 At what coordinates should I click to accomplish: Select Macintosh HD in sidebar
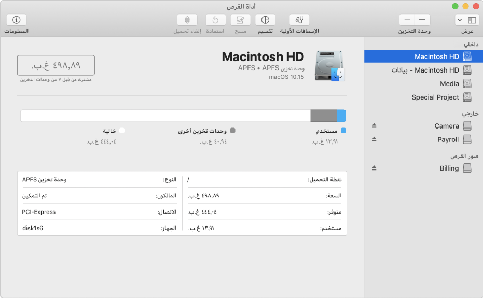click(423, 56)
